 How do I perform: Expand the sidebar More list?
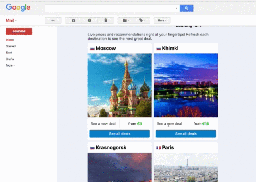click(x=10, y=65)
